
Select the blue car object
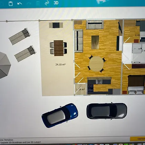pos(60,115)
